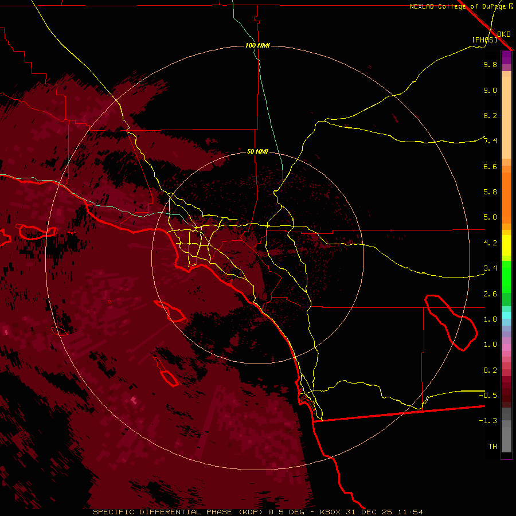Click the DKD product label

point(504,34)
